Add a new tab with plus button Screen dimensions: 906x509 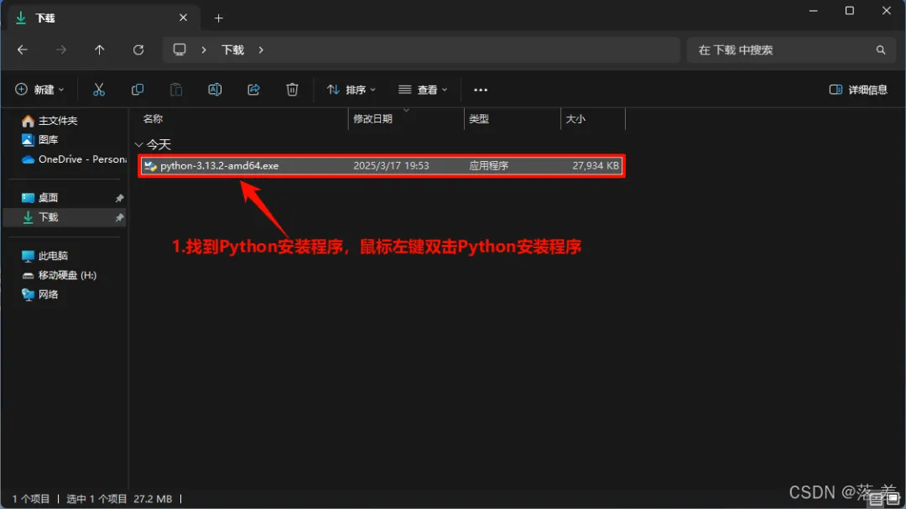218,18
